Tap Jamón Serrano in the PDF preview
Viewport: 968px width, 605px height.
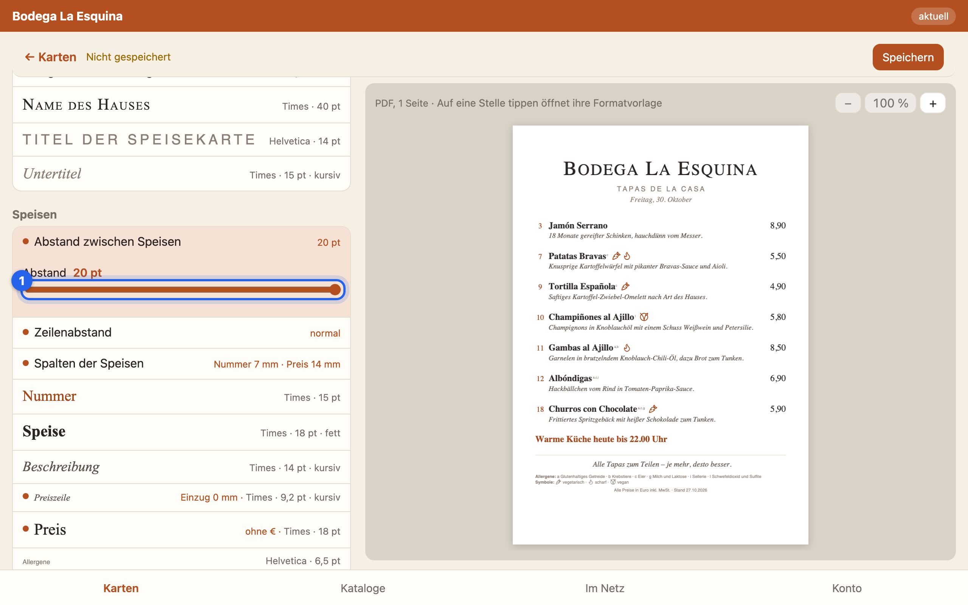click(x=578, y=225)
